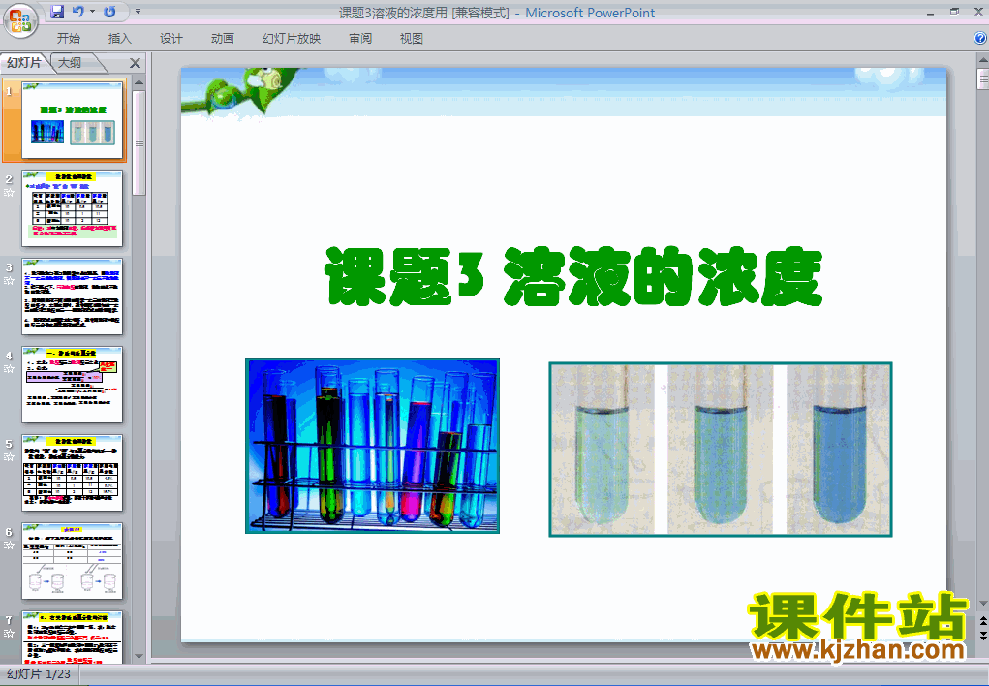989x686 pixels.
Task: Click animation star icon beside slide 5
Action: coord(9,457)
